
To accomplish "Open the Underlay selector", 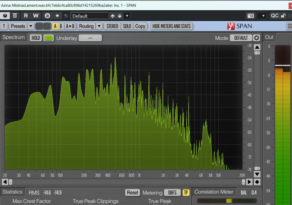I will [90, 38].
